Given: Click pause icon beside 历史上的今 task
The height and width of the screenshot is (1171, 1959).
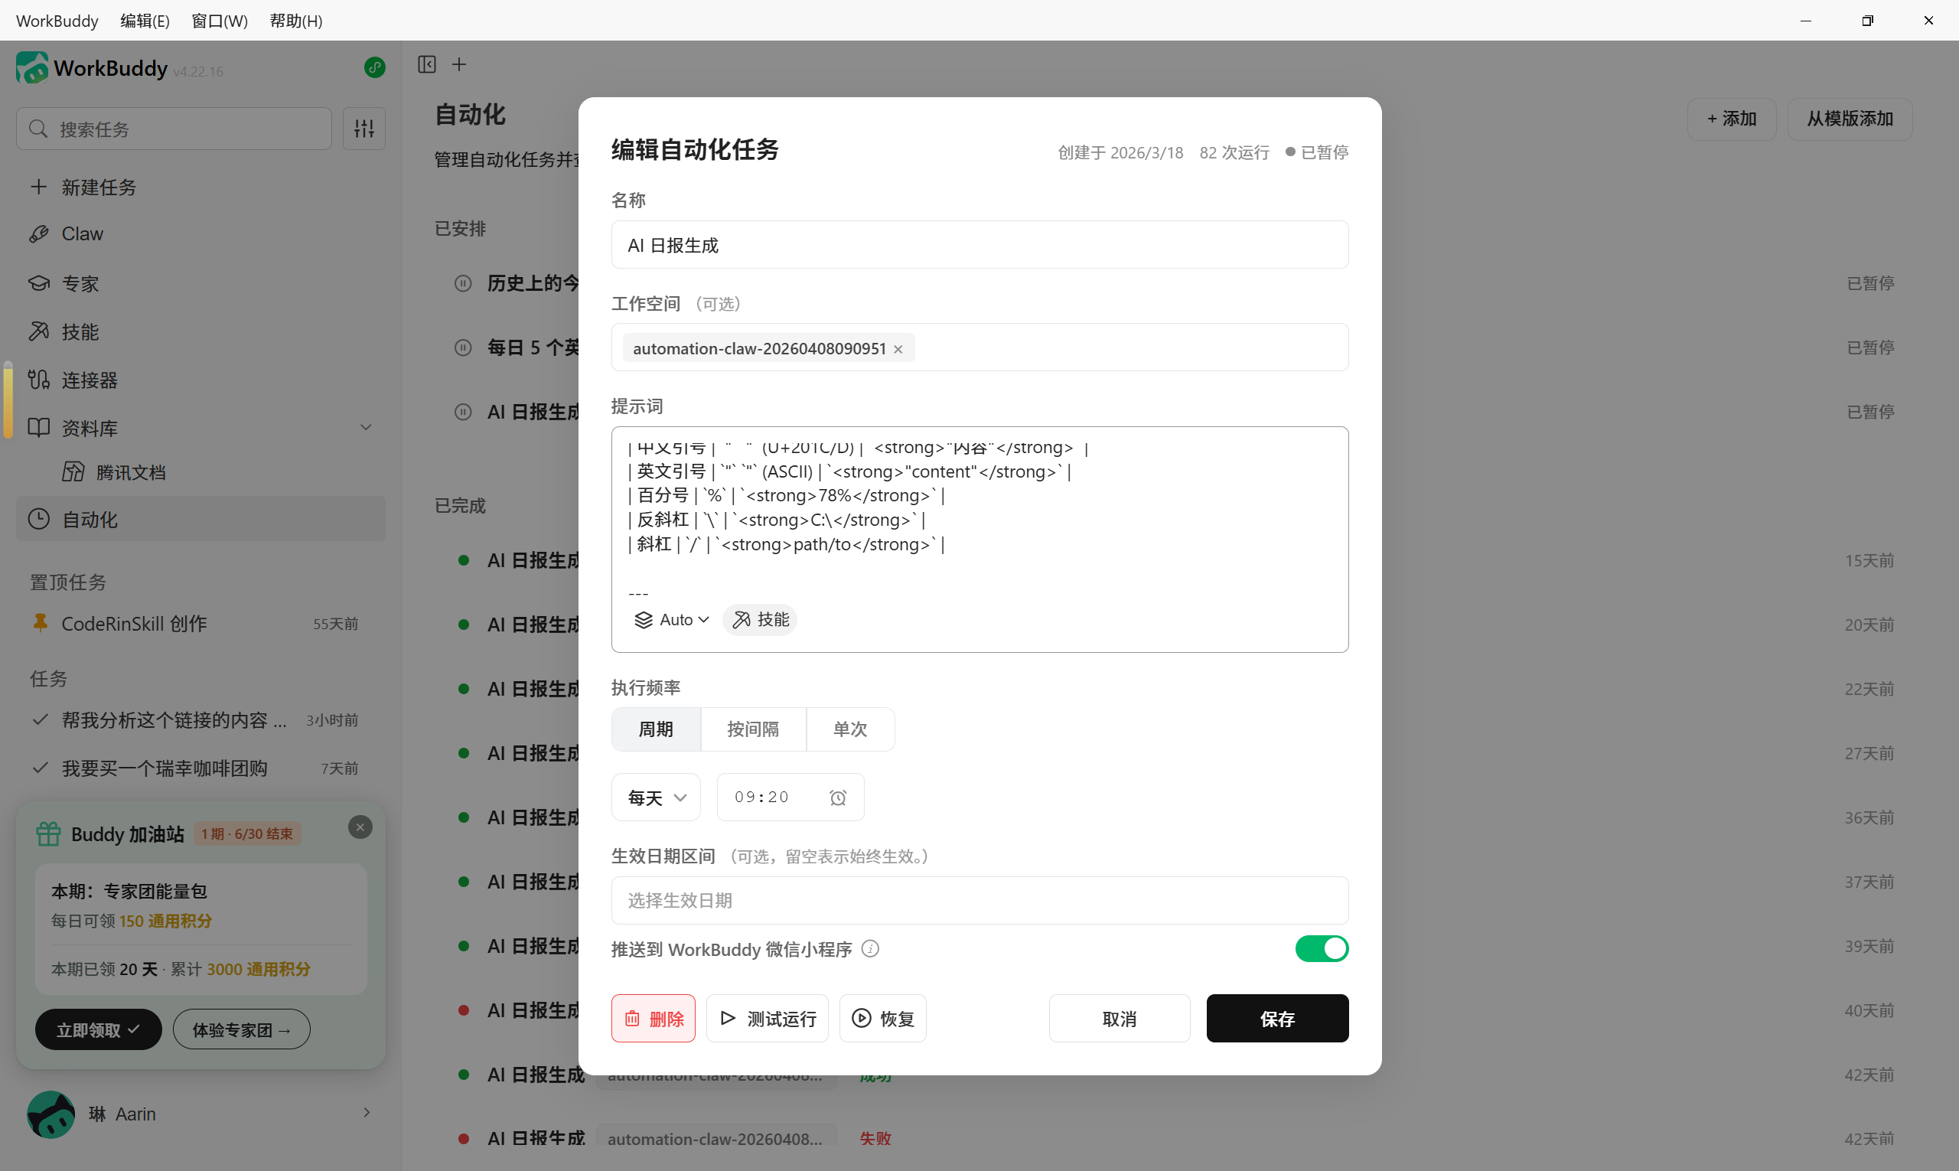Looking at the screenshot, I should point(463,283).
